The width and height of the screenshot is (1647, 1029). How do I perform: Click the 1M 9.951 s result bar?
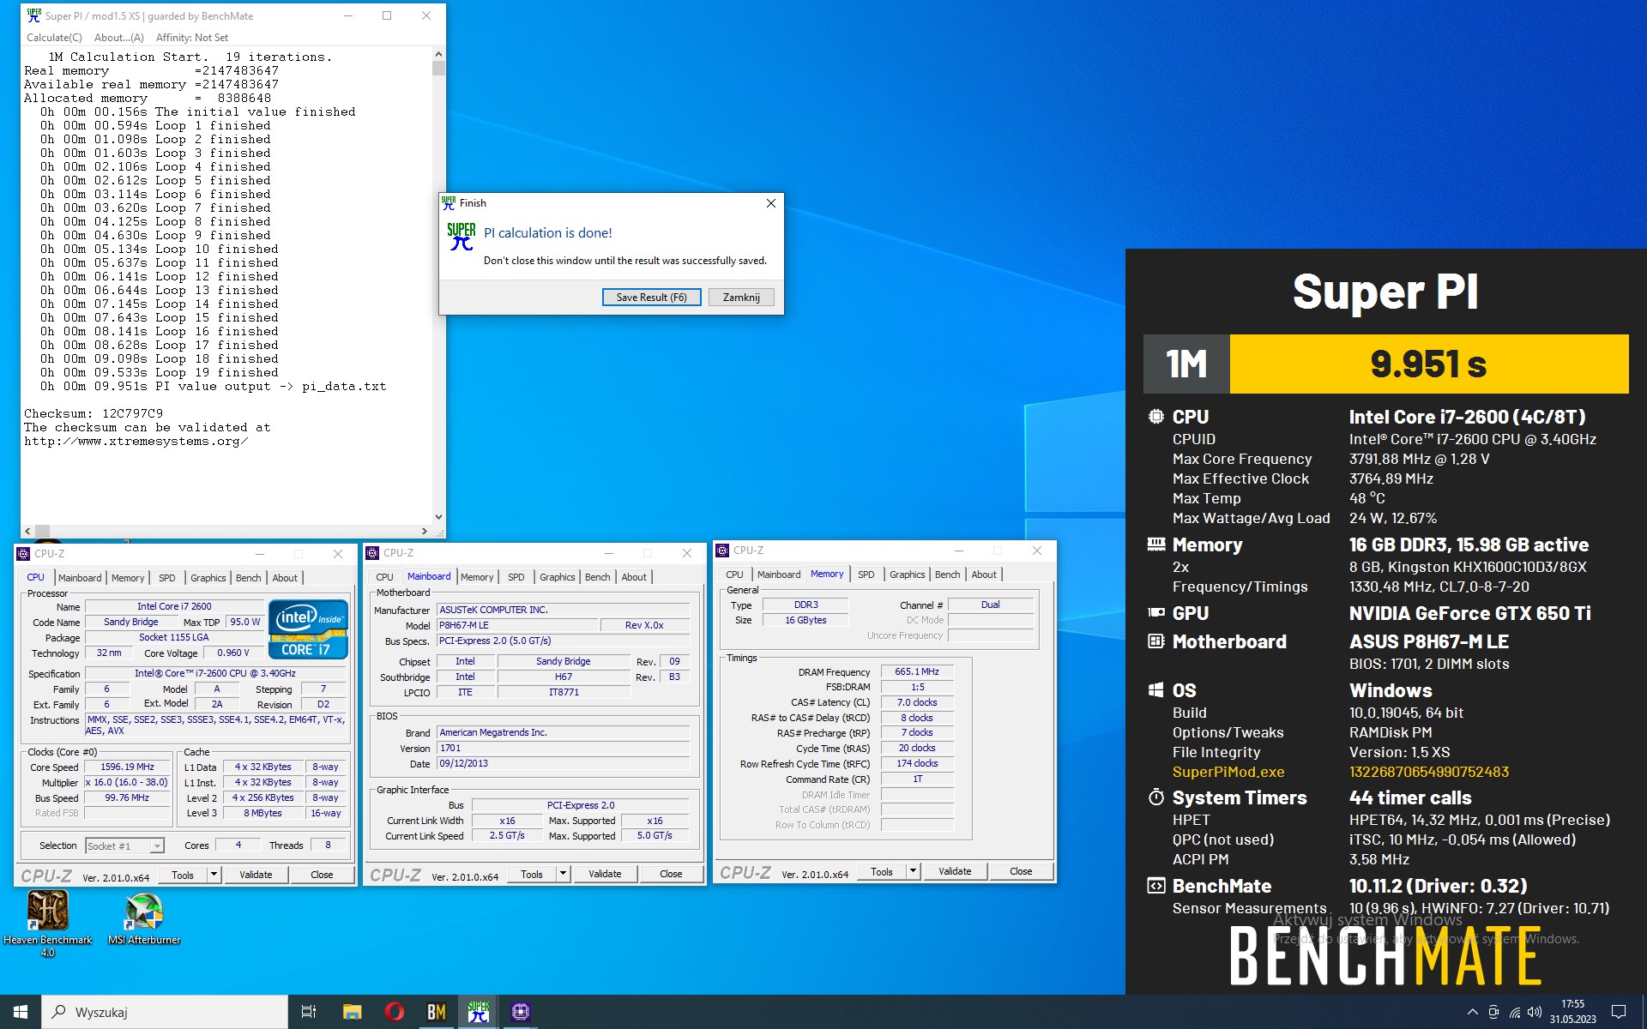point(1385,364)
